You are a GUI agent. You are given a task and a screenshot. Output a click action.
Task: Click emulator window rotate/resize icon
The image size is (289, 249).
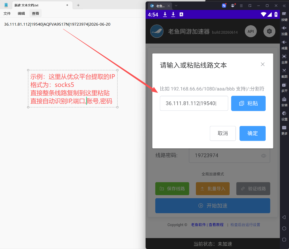coord(250,6)
